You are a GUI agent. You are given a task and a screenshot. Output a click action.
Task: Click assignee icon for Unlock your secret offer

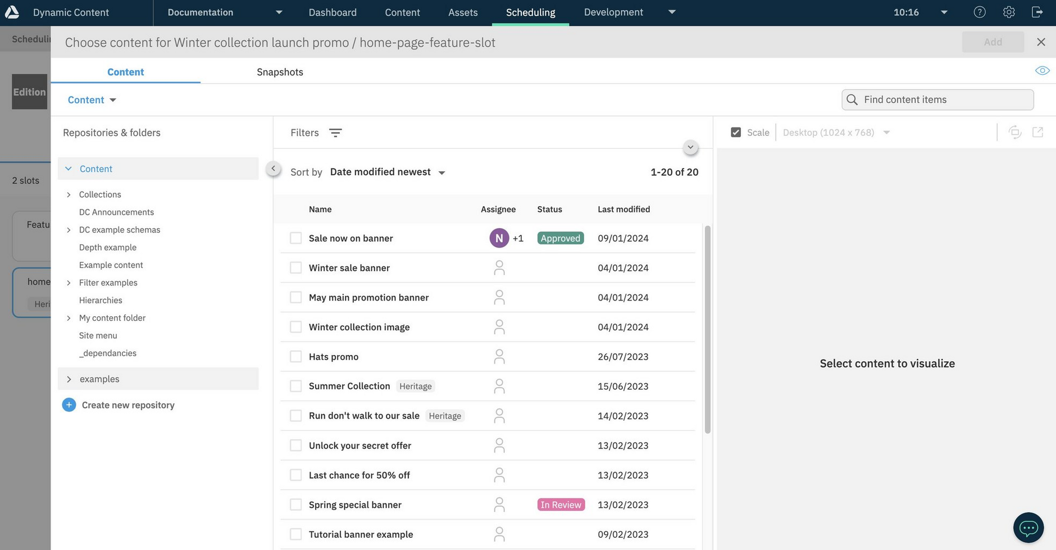click(x=499, y=446)
